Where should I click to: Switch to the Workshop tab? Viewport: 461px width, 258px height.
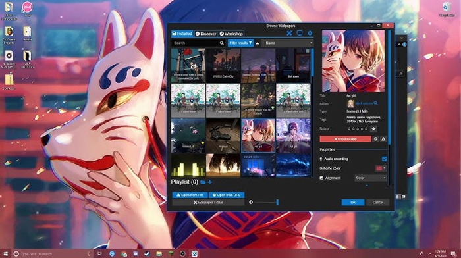(231, 34)
